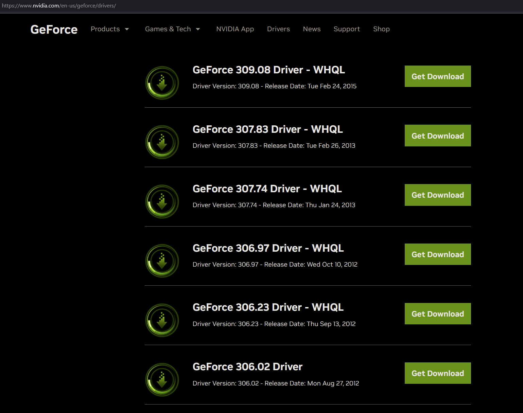Open the NVIDIA App menu item

point(235,29)
